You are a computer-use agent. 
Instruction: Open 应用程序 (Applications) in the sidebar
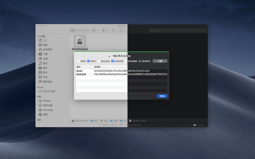pyautogui.click(x=47, y=50)
